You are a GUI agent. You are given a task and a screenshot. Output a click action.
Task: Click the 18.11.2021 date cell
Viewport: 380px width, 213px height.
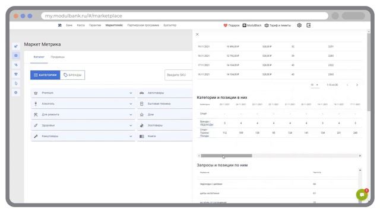(204, 56)
